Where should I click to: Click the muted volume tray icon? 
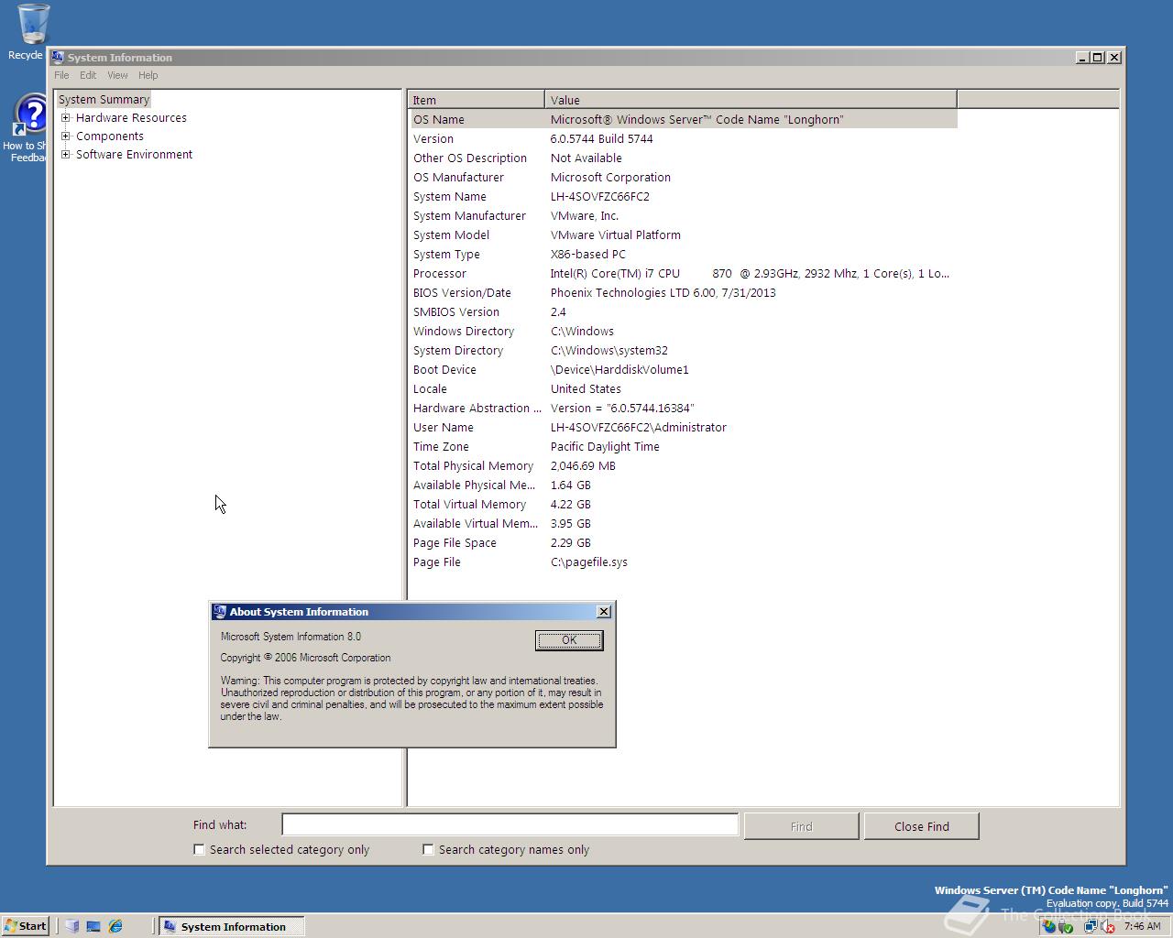[1107, 926]
